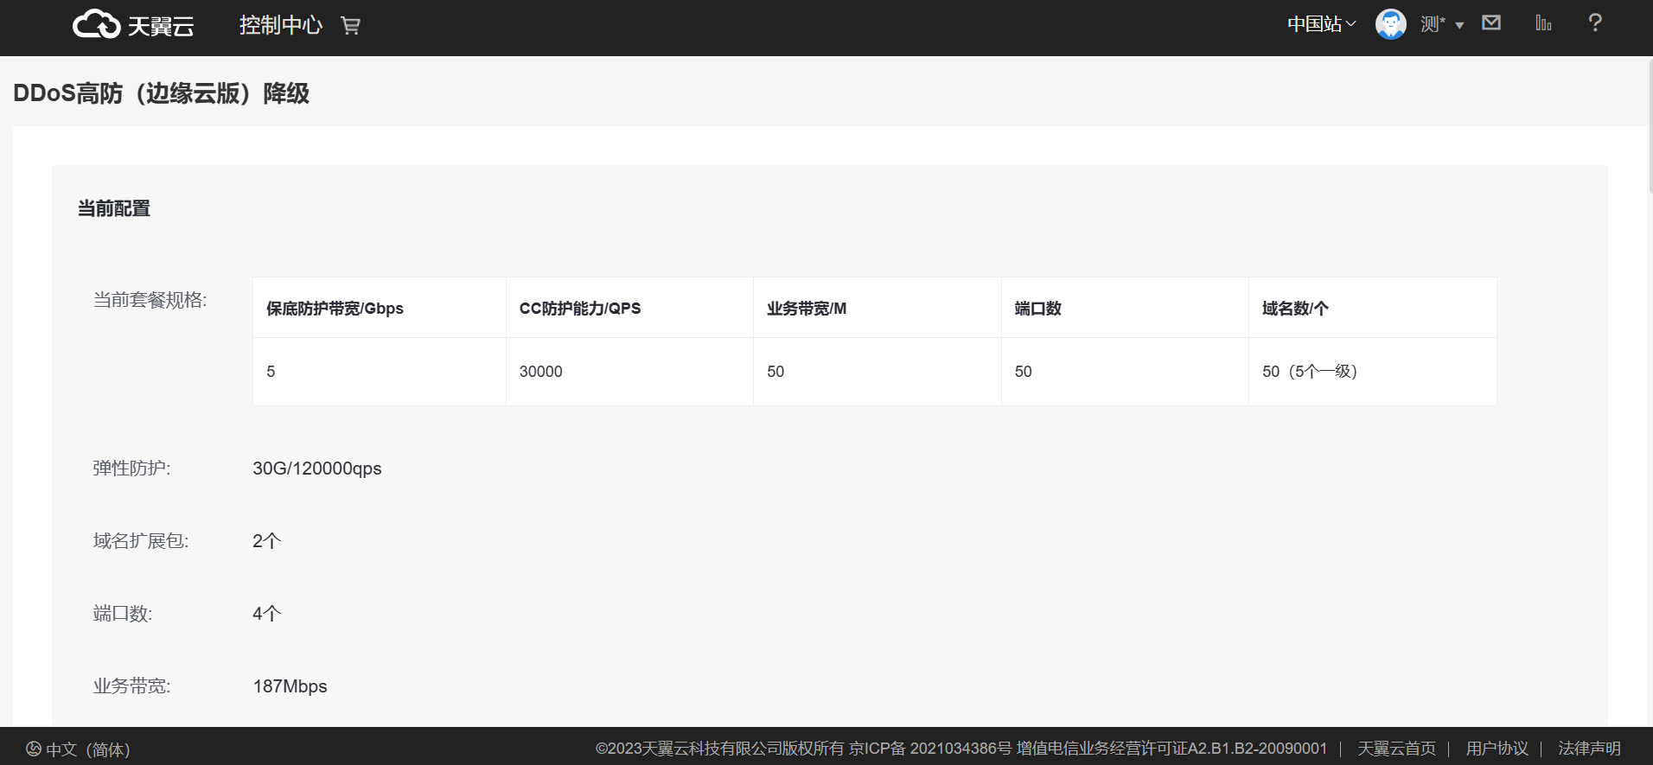Open the 天翼云首页 footer link
Screen dimensions: 1653x765
point(1396,749)
